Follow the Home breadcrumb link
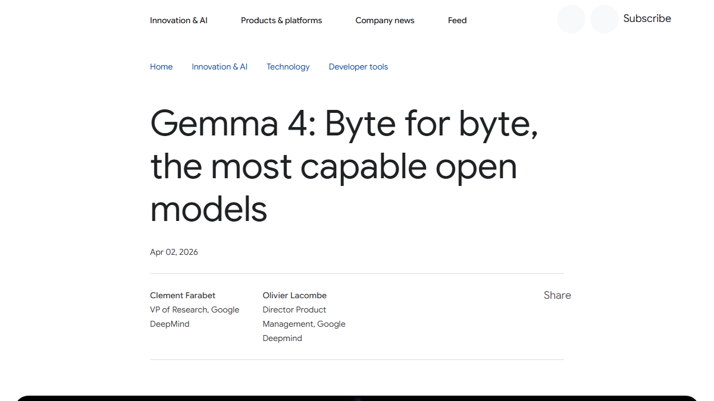Screen dimensions: 714x401 (x=161, y=67)
